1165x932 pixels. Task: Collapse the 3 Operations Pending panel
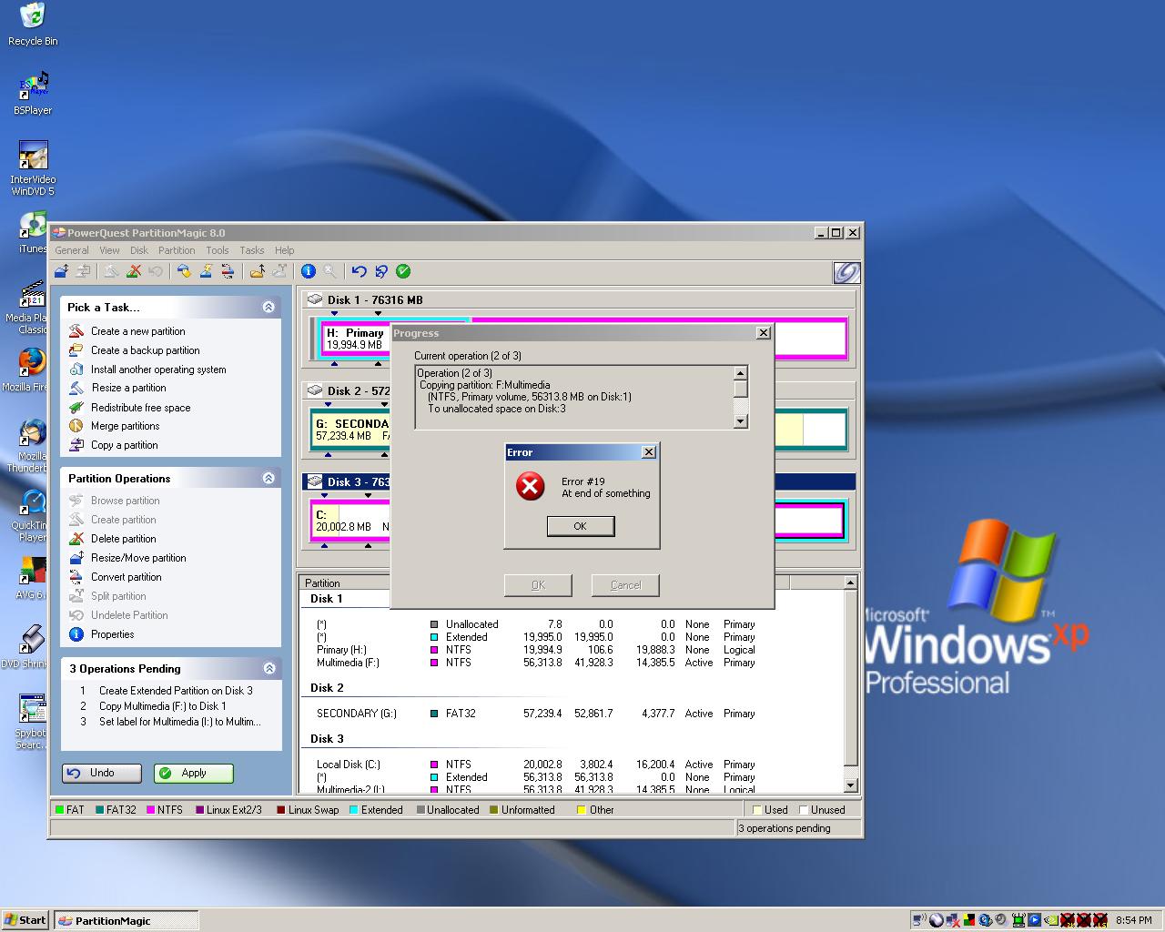pyautogui.click(x=268, y=669)
